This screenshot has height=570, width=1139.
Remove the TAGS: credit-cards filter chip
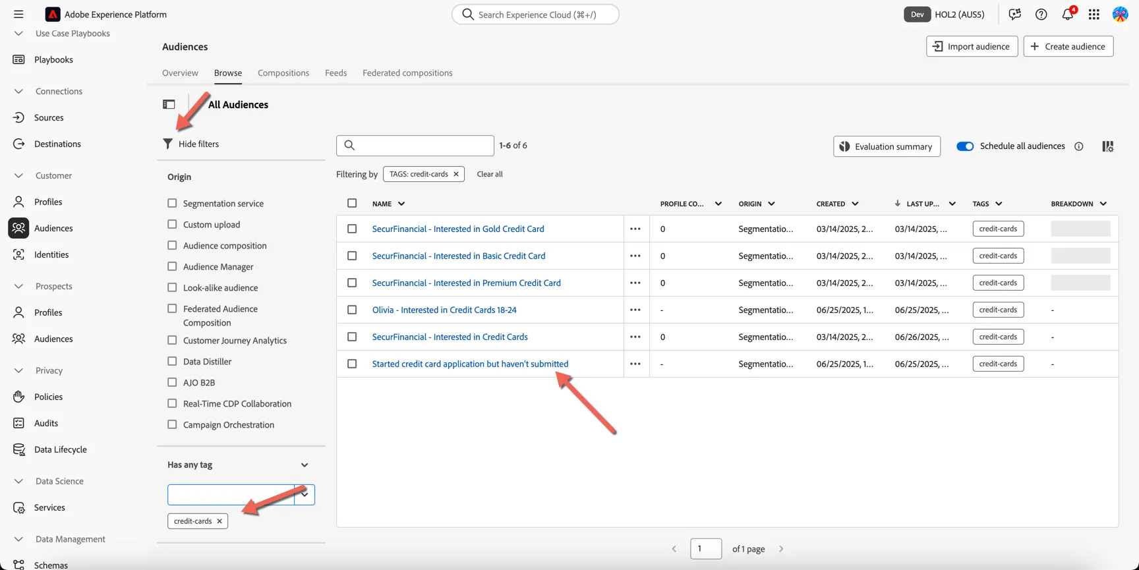(x=456, y=174)
